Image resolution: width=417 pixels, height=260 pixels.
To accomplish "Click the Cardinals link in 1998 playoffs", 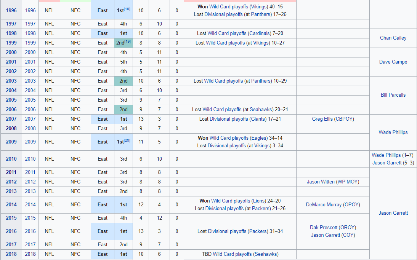I will [260, 33].
